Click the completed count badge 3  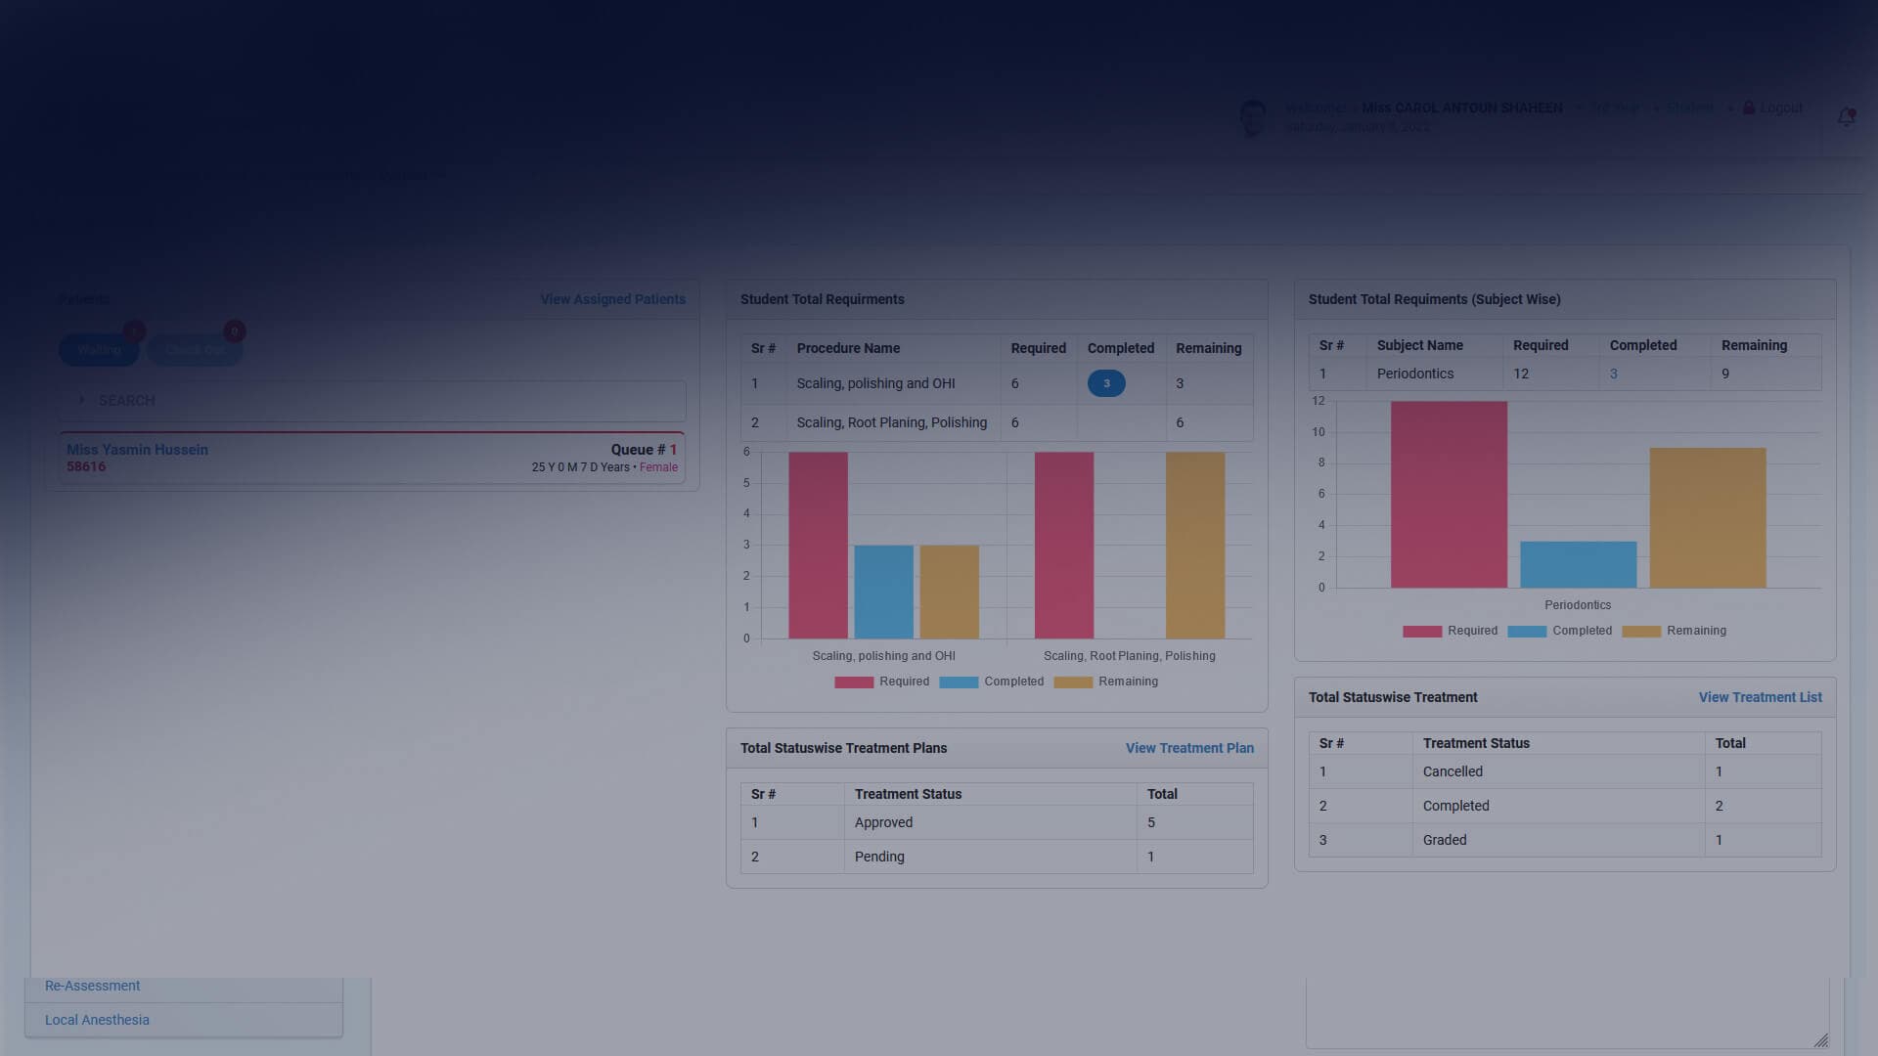coord(1106,383)
